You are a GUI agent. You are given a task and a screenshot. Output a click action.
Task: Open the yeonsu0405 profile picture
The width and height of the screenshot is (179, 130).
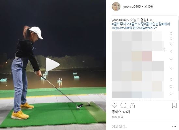pos(116,6)
